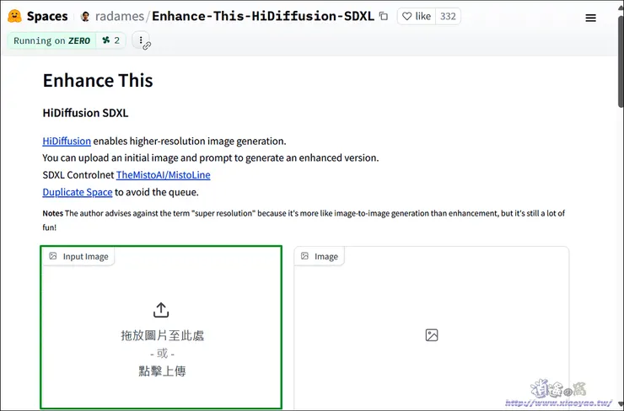
Task: Click the Hugging Face Spaces logo
Action: pos(14,16)
